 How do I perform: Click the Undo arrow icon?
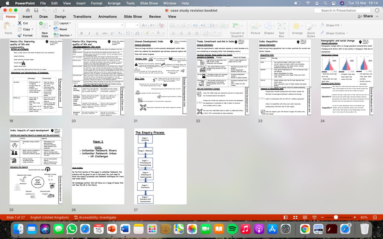tap(45, 10)
